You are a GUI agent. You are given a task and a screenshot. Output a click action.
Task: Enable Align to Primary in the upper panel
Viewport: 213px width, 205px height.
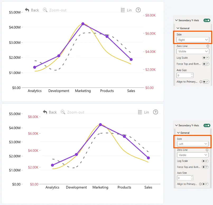tap(206, 82)
